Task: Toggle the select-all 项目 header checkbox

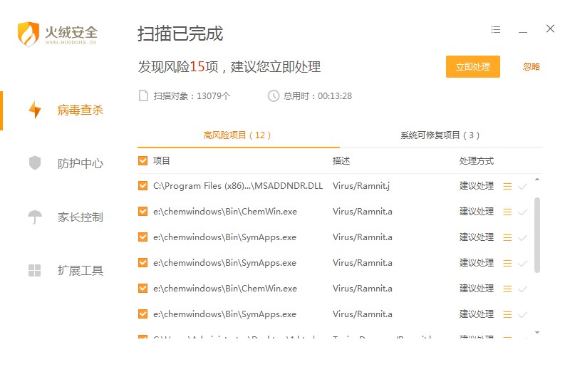Action: [143, 160]
